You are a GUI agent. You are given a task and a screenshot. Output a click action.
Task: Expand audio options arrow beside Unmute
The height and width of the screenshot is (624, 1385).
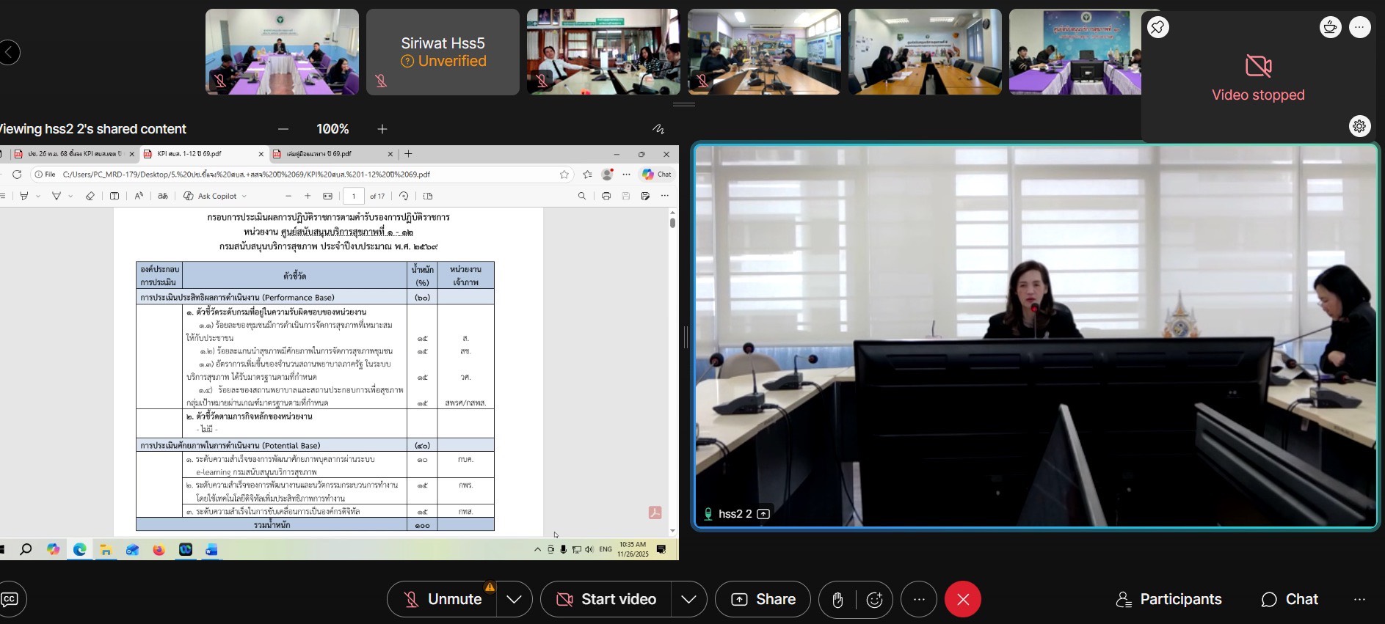(514, 600)
